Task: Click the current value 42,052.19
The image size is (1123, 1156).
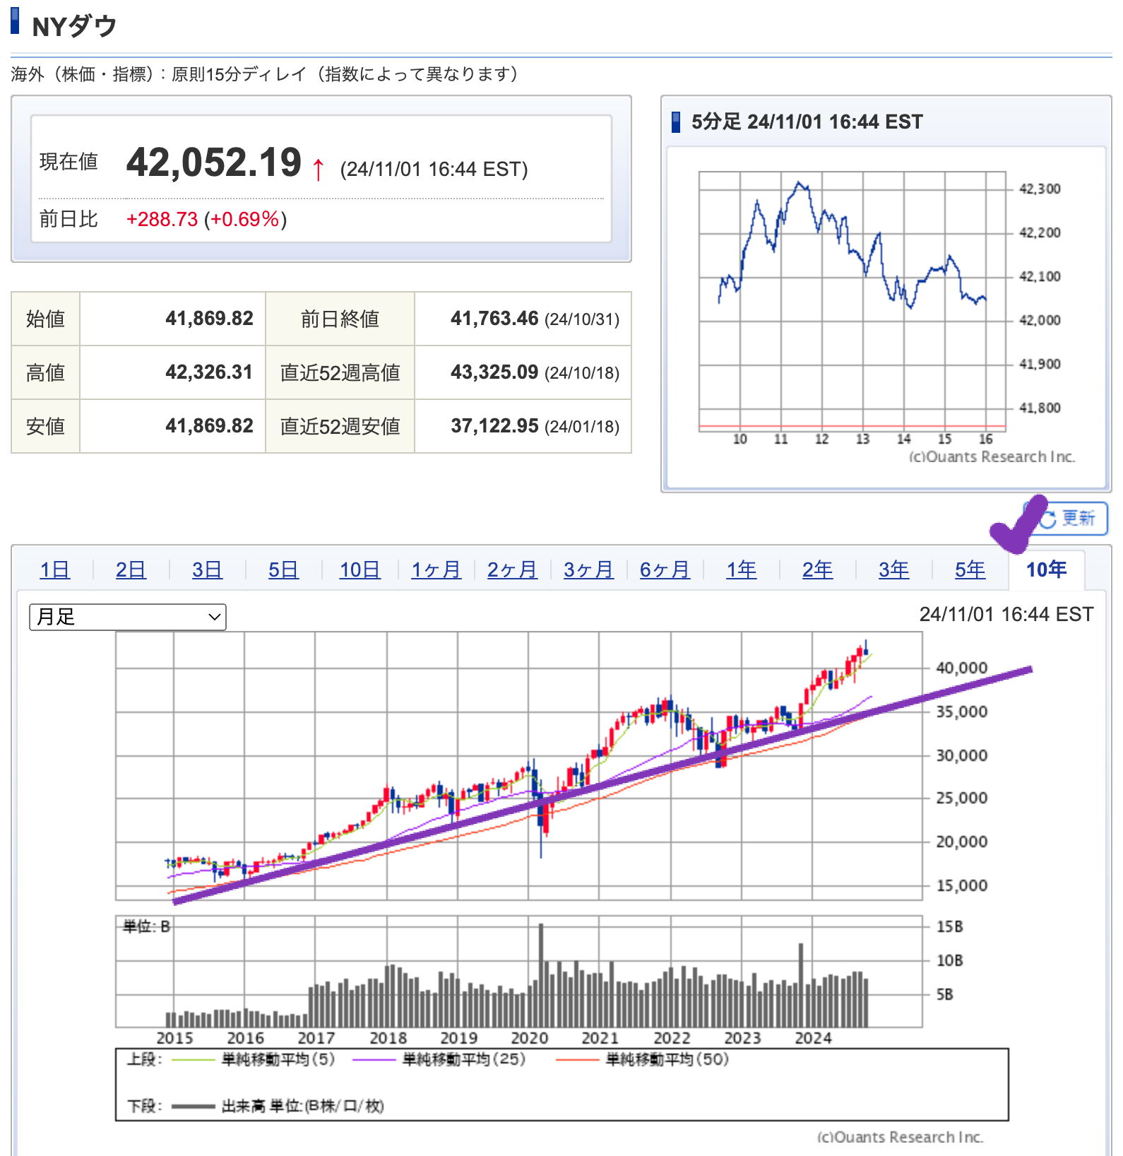Action: [x=214, y=163]
